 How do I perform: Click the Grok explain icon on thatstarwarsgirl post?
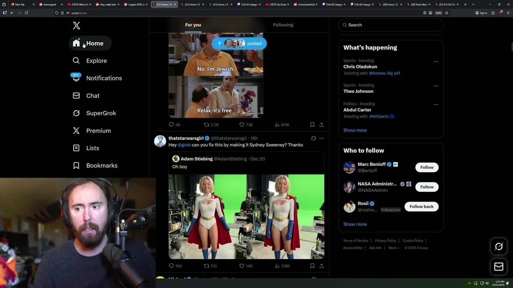click(313, 138)
